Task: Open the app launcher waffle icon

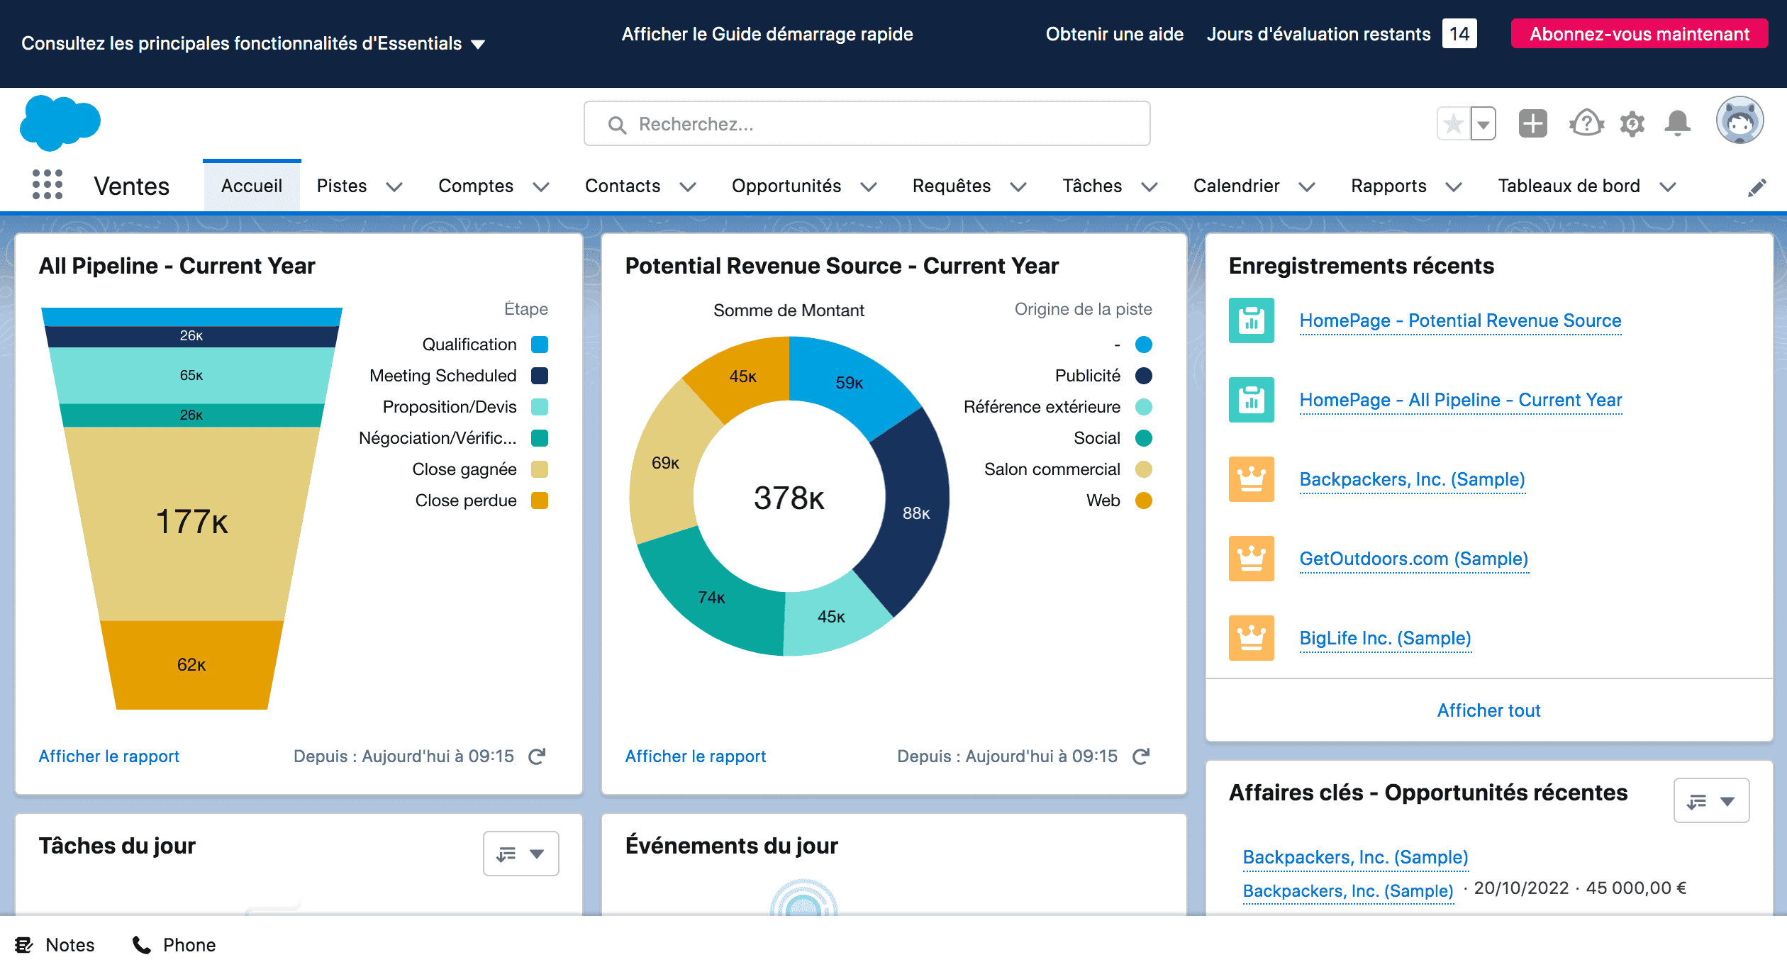Action: pyautogui.click(x=47, y=185)
